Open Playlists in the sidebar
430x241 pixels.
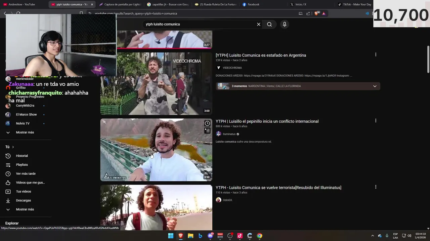click(x=22, y=165)
